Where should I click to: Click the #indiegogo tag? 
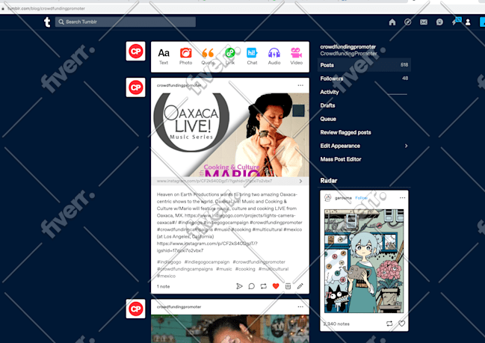[169, 262]
